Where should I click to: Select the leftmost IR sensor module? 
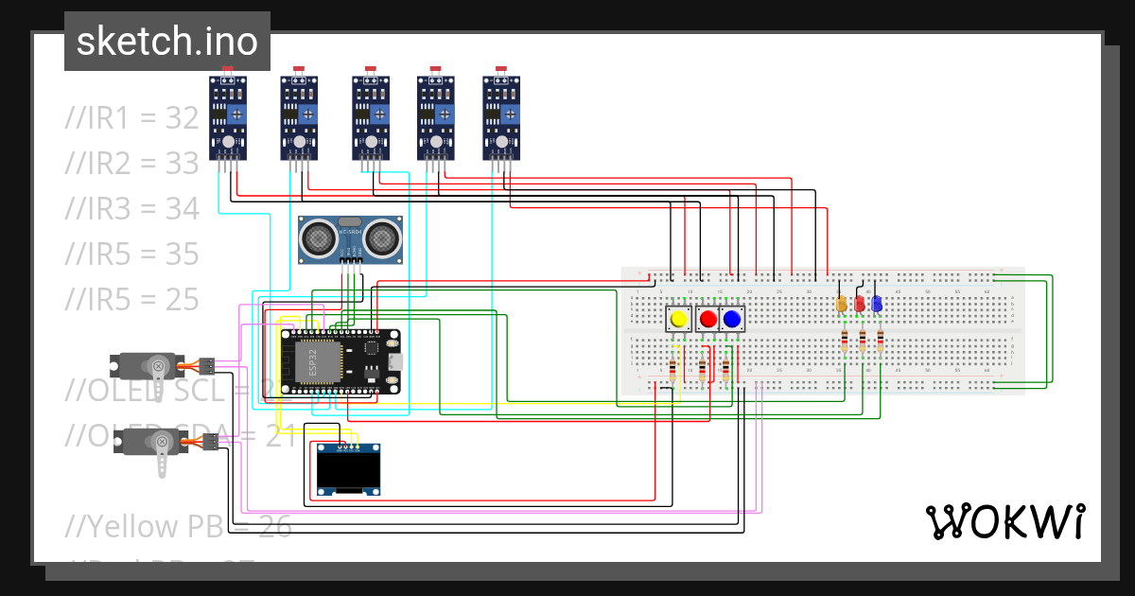click(x=226, y=118)
